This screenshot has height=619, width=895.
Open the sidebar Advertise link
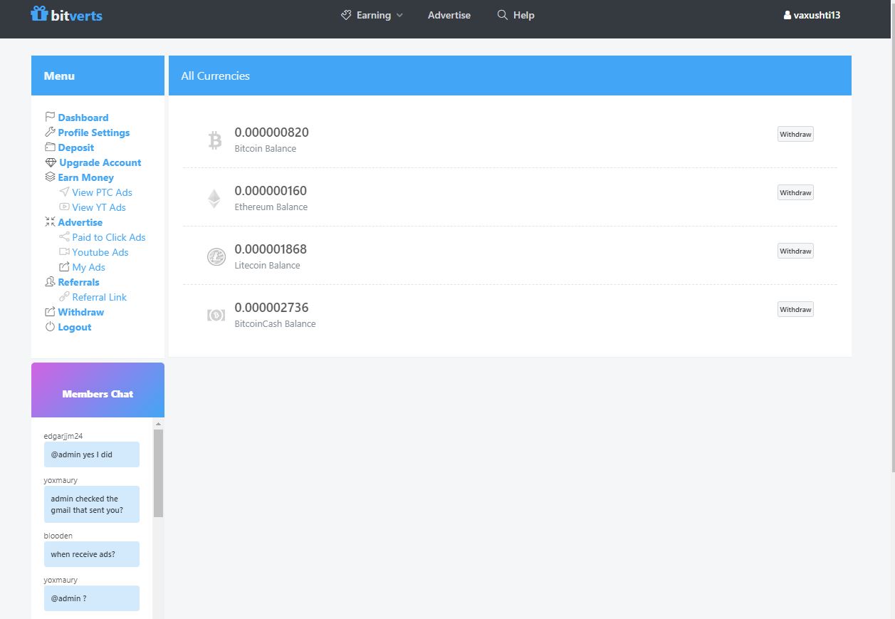click(80, 222)
